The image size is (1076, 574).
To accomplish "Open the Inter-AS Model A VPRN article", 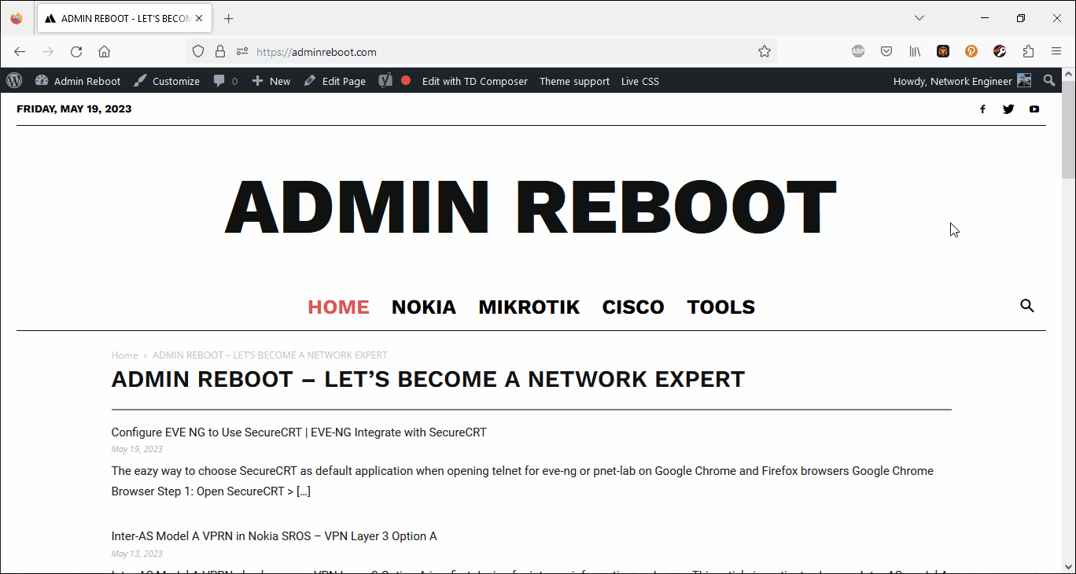I will click(x=274, y=536).
